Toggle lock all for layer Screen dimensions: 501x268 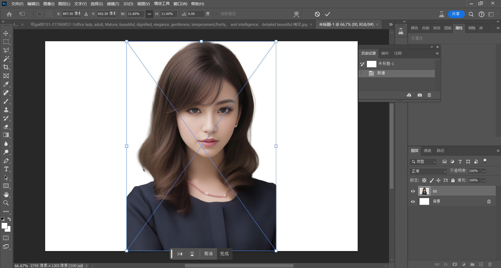[x=453, y=180]
